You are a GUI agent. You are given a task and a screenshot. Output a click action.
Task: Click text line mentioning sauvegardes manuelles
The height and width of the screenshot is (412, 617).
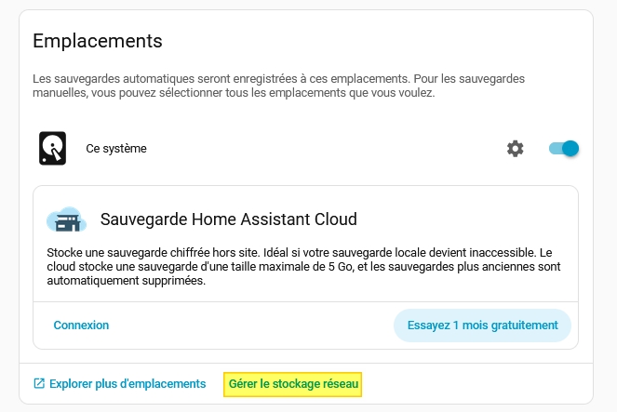(x=233, y=94)
